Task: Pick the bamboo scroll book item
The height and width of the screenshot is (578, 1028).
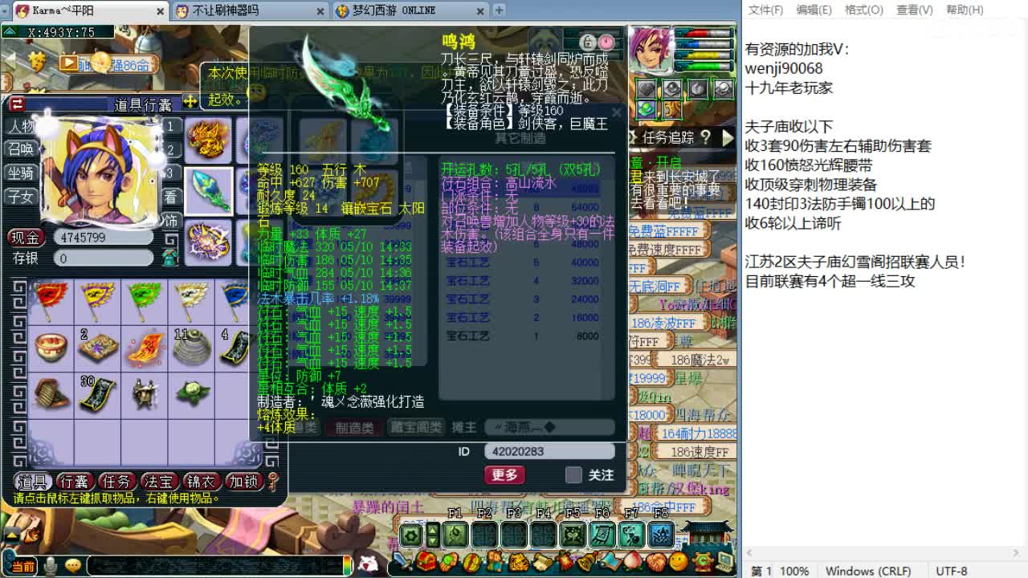Action: click(x=51, y=393)
